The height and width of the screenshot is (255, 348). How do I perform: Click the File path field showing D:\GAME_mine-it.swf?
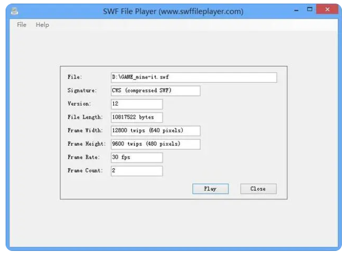(194, 77)
